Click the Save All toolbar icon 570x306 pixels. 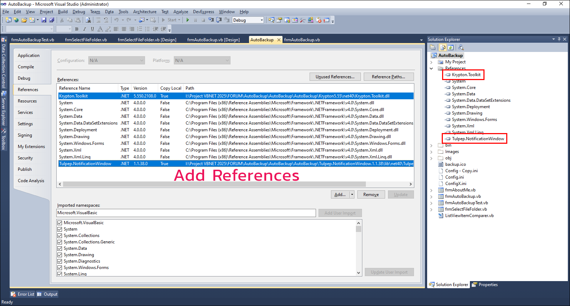52,20
